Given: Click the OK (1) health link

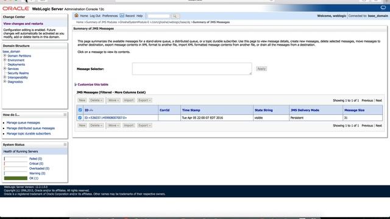Looking at the screenshot, I should click(34, 178).
